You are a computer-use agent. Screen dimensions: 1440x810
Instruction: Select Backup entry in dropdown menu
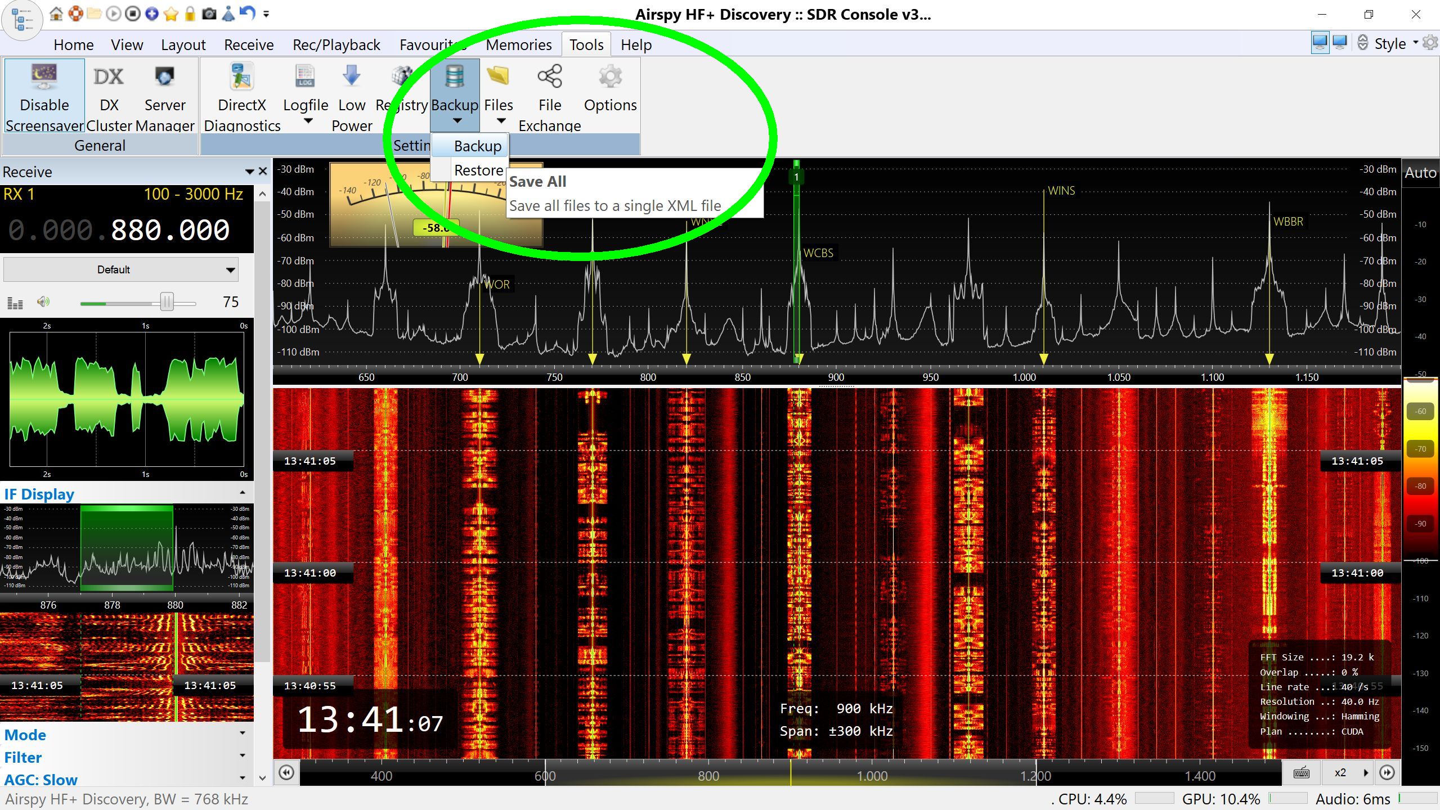pos(477,146)
